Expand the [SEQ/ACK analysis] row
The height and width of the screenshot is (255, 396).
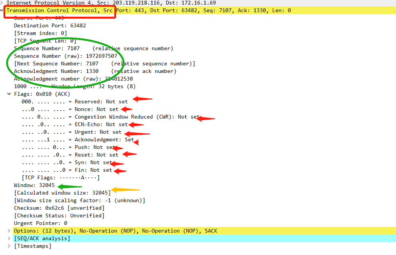click(x=9, y=238)
